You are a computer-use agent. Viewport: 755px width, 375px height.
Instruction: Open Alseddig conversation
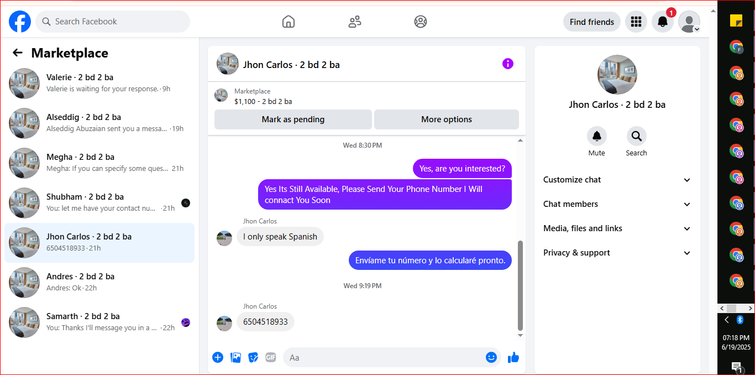[99, 123]
